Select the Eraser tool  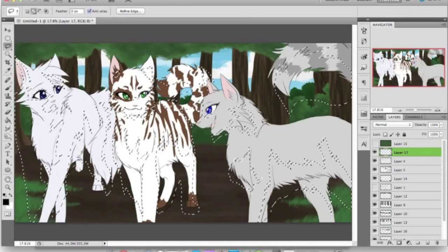click(x=8, y=112)
